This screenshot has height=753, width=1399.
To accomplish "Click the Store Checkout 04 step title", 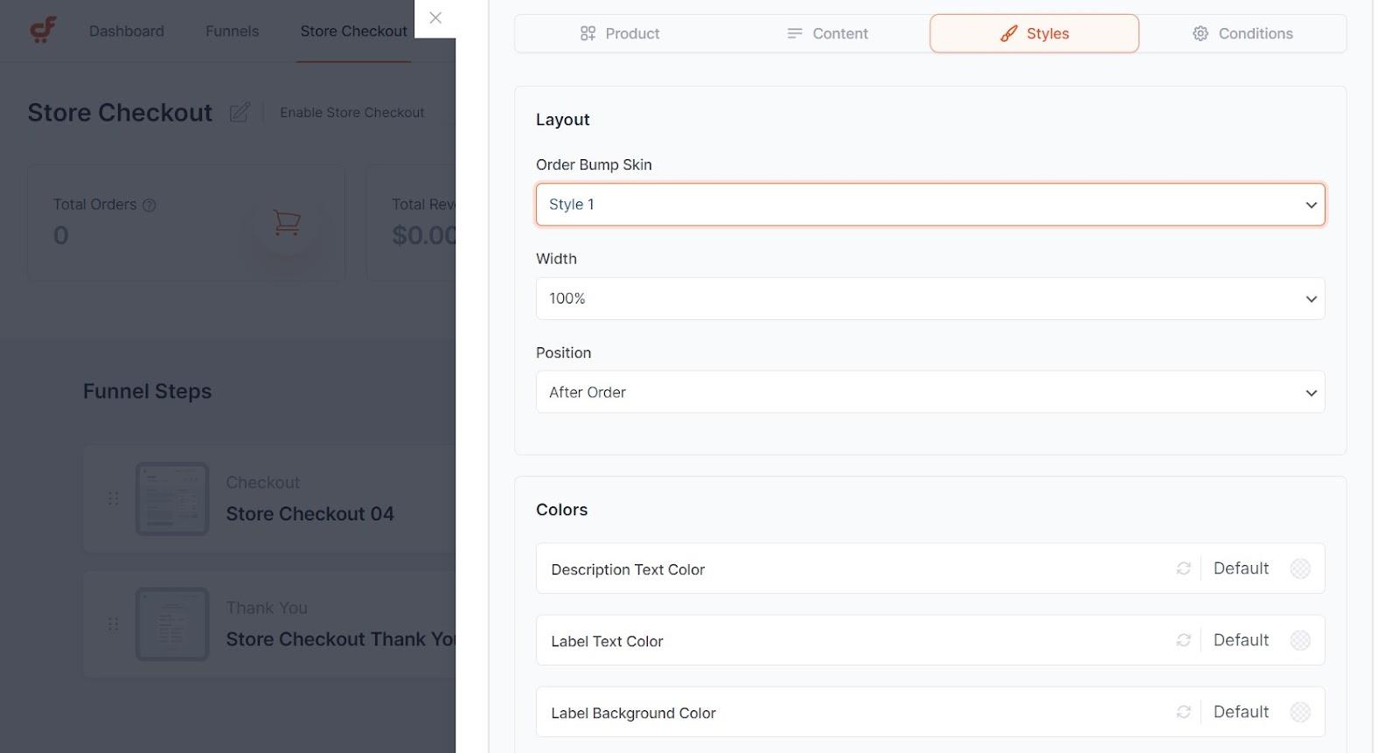I will click(310, 514).
